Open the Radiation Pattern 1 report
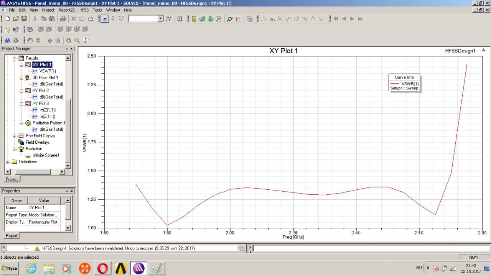This screenshot has height=276, width=491. pos(48,123)
